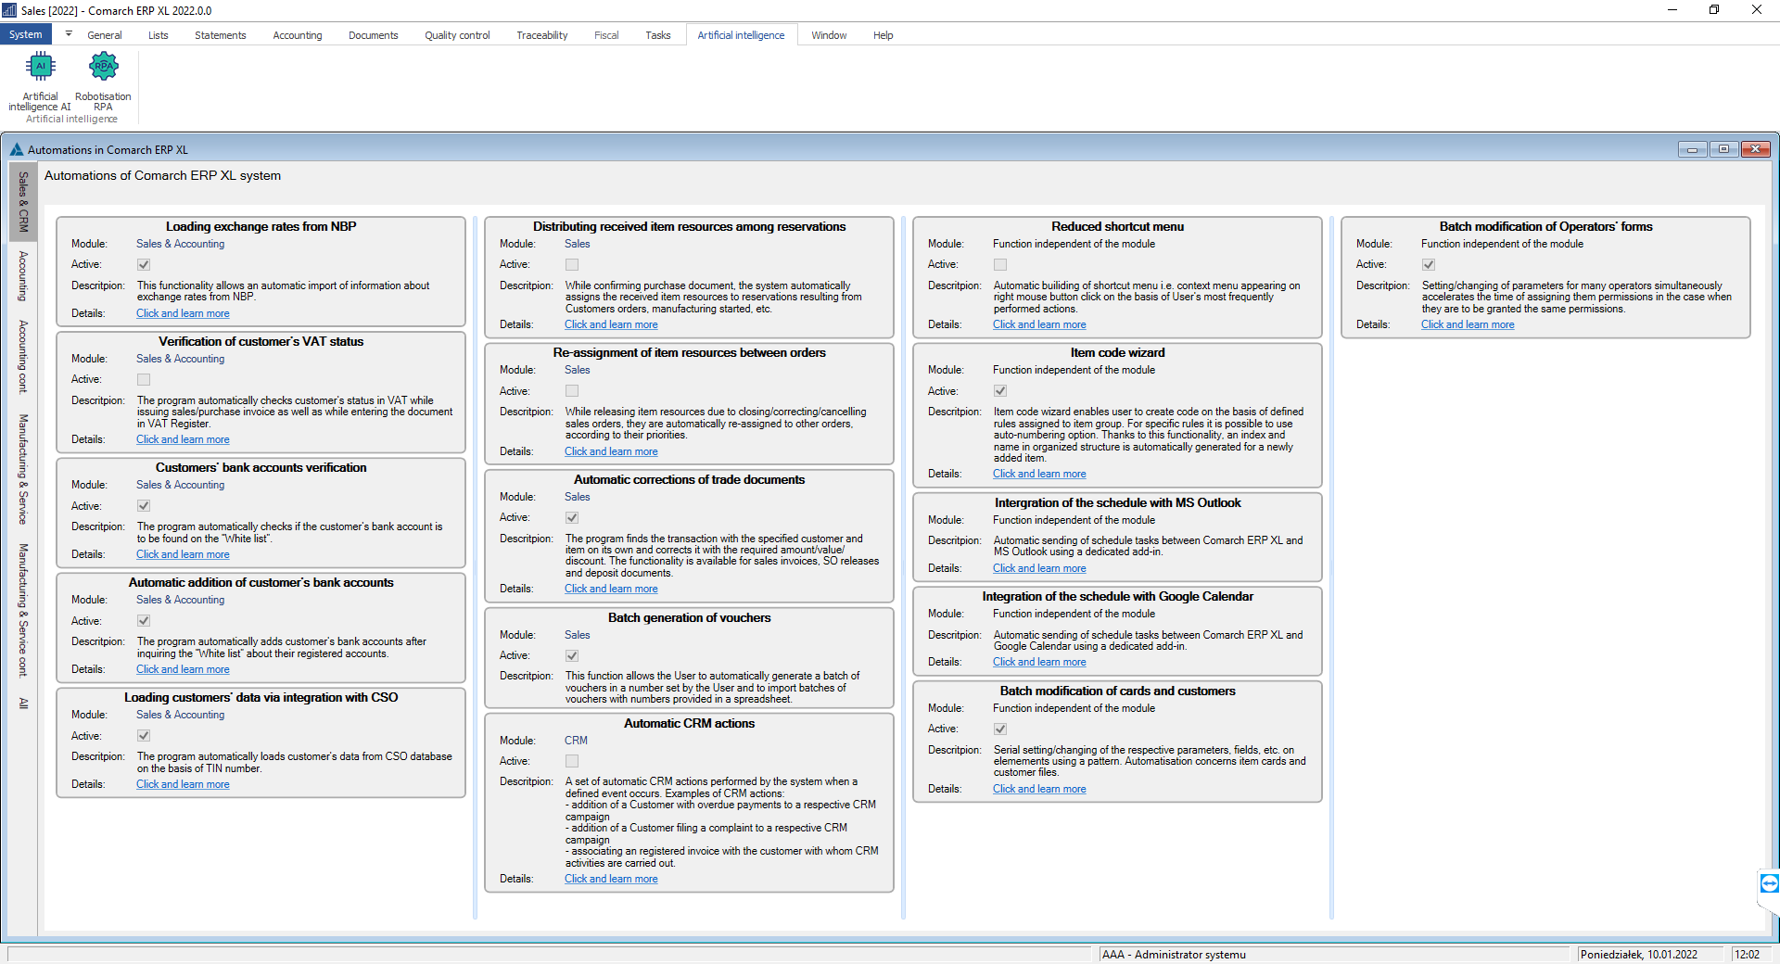Toggle Active for Batch generation of vouchers
This screenshot has width=1780, height=964.
[572, 656]
